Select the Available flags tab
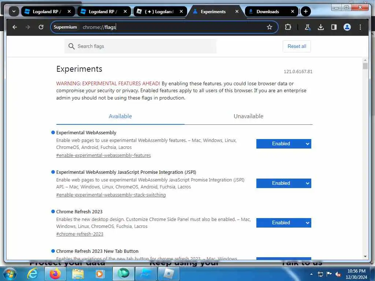Image resolution: width=375 pixels, height=281 pixels. point(120,116)
